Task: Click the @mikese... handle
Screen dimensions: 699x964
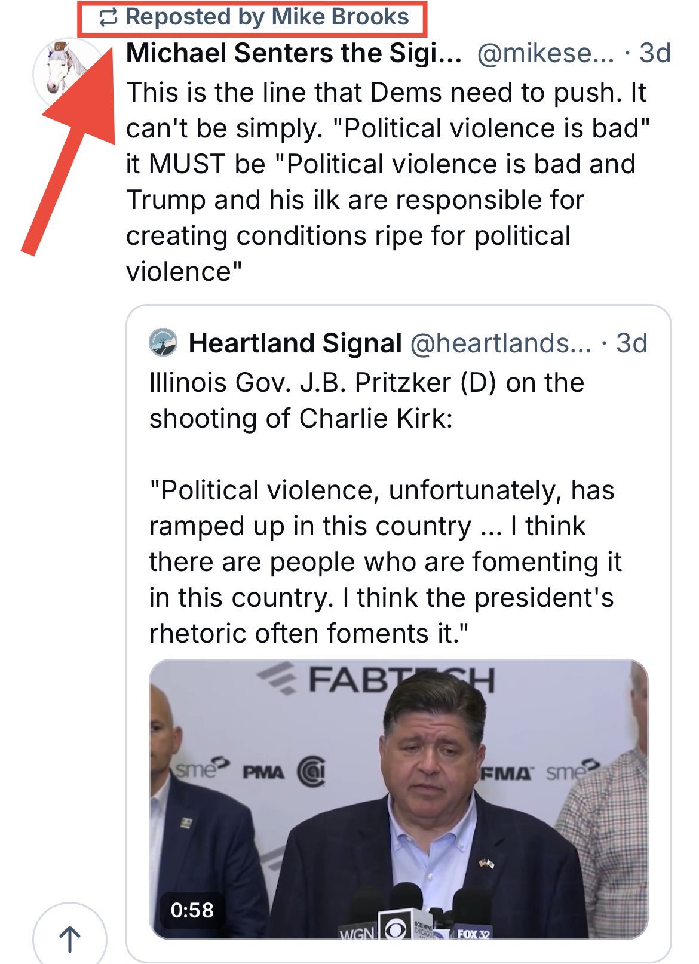Action: 545,54
